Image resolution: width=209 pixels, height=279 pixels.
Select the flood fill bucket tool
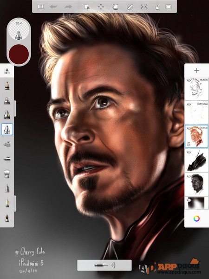coord(115,7)
